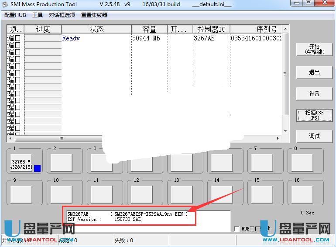Tick the checkbox in the Ready device row
Image resolution: width=336 pixels, height=247 pixels.
pyautogui.click(x=18, y=38)
